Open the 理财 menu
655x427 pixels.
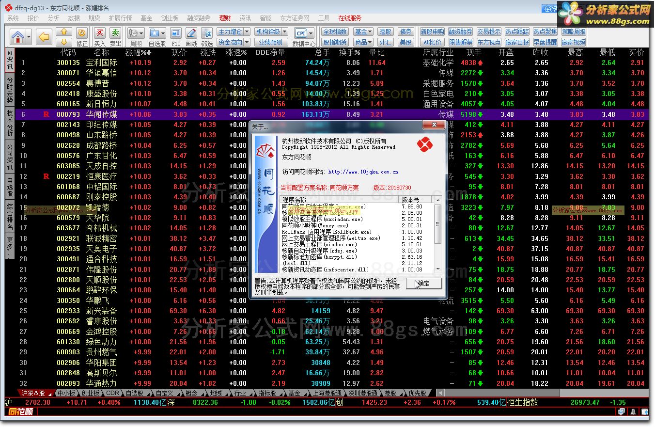(225, 18)
